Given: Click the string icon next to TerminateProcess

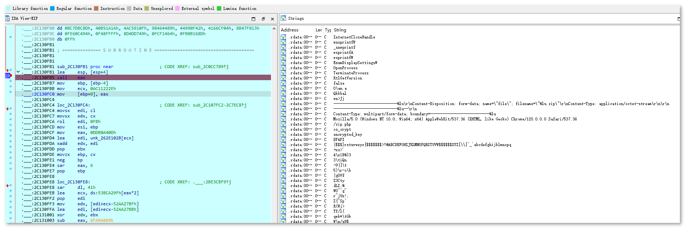Looking at the screenshot, I should (283, 73).
